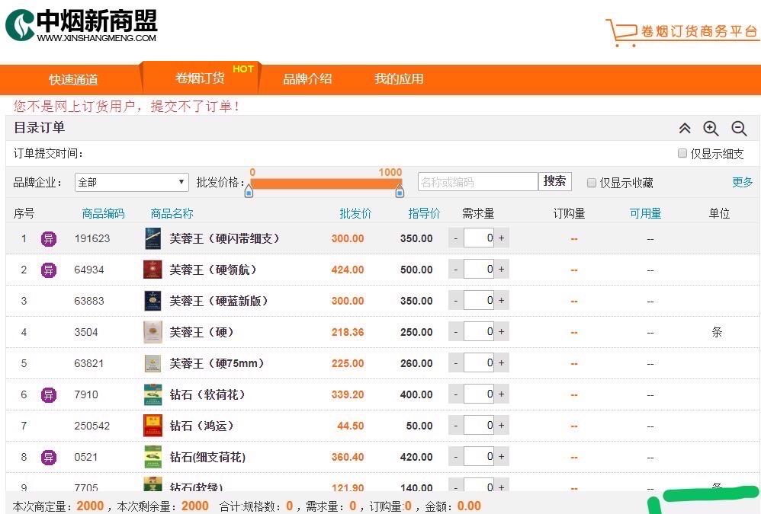Click product name 芙蓉王（硬领航）
This screenshot has width=761, height=514.
tap(213, 270)
